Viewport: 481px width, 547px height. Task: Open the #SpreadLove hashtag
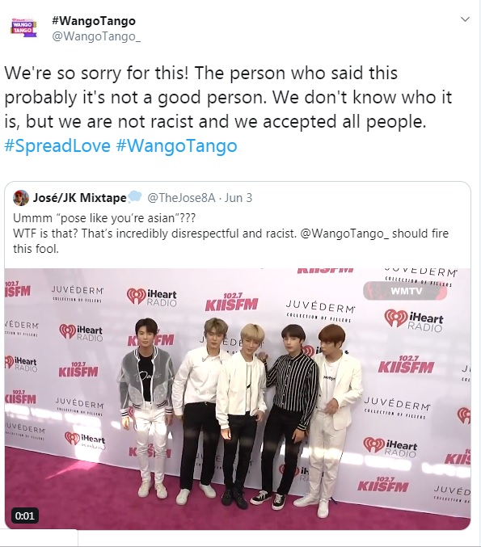point(57,145)
